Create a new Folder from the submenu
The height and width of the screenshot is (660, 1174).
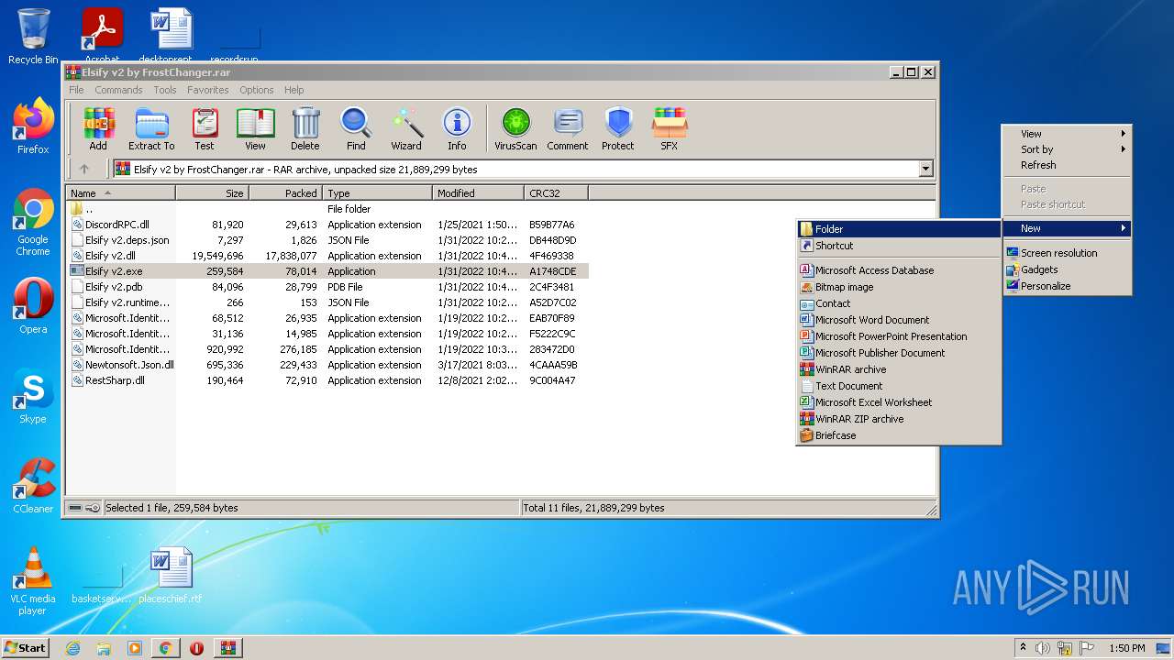[x=899, y=229]
